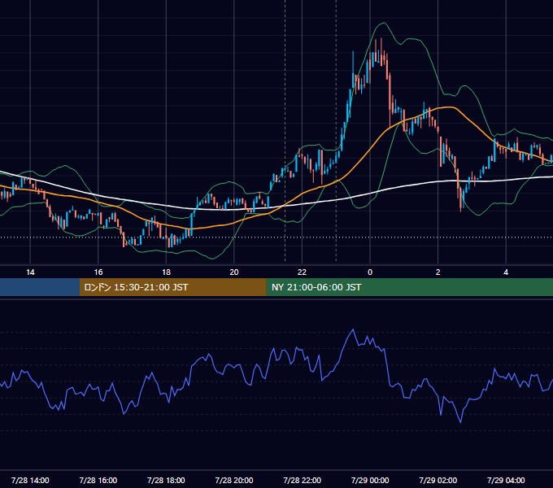
Task: Click the hour label 20 on chart axis
Action: point(234,272)
